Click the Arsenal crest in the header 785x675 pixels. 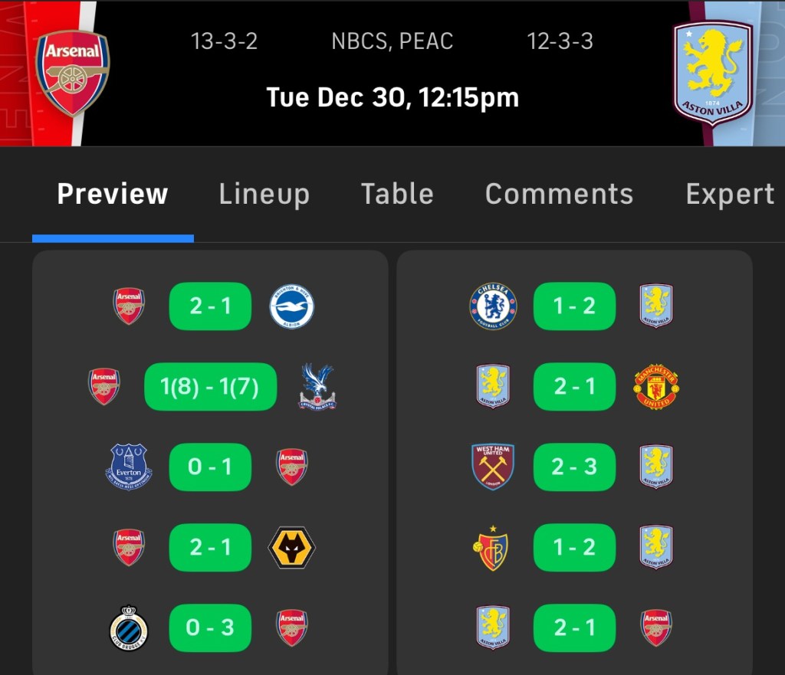(73, 73)
